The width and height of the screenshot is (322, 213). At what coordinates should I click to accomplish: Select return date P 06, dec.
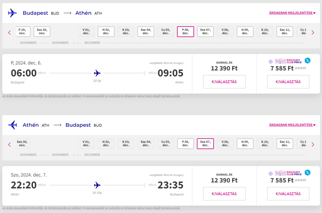(186, 144)
